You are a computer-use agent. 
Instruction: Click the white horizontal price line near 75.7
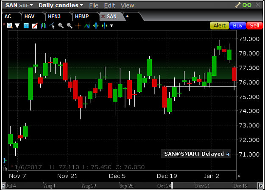pyautogui.click(x=201, y=87)
